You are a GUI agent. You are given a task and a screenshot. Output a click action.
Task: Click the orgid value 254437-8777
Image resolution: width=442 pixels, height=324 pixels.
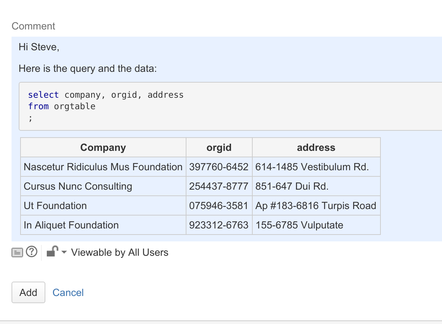[x=219, y=186]
